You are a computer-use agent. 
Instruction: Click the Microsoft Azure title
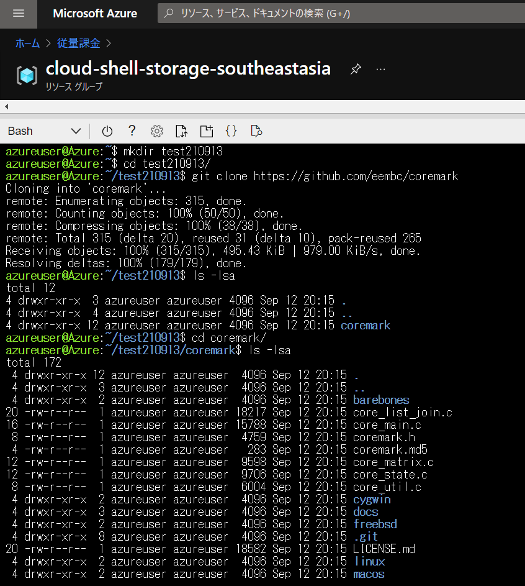tap(95, 14)
